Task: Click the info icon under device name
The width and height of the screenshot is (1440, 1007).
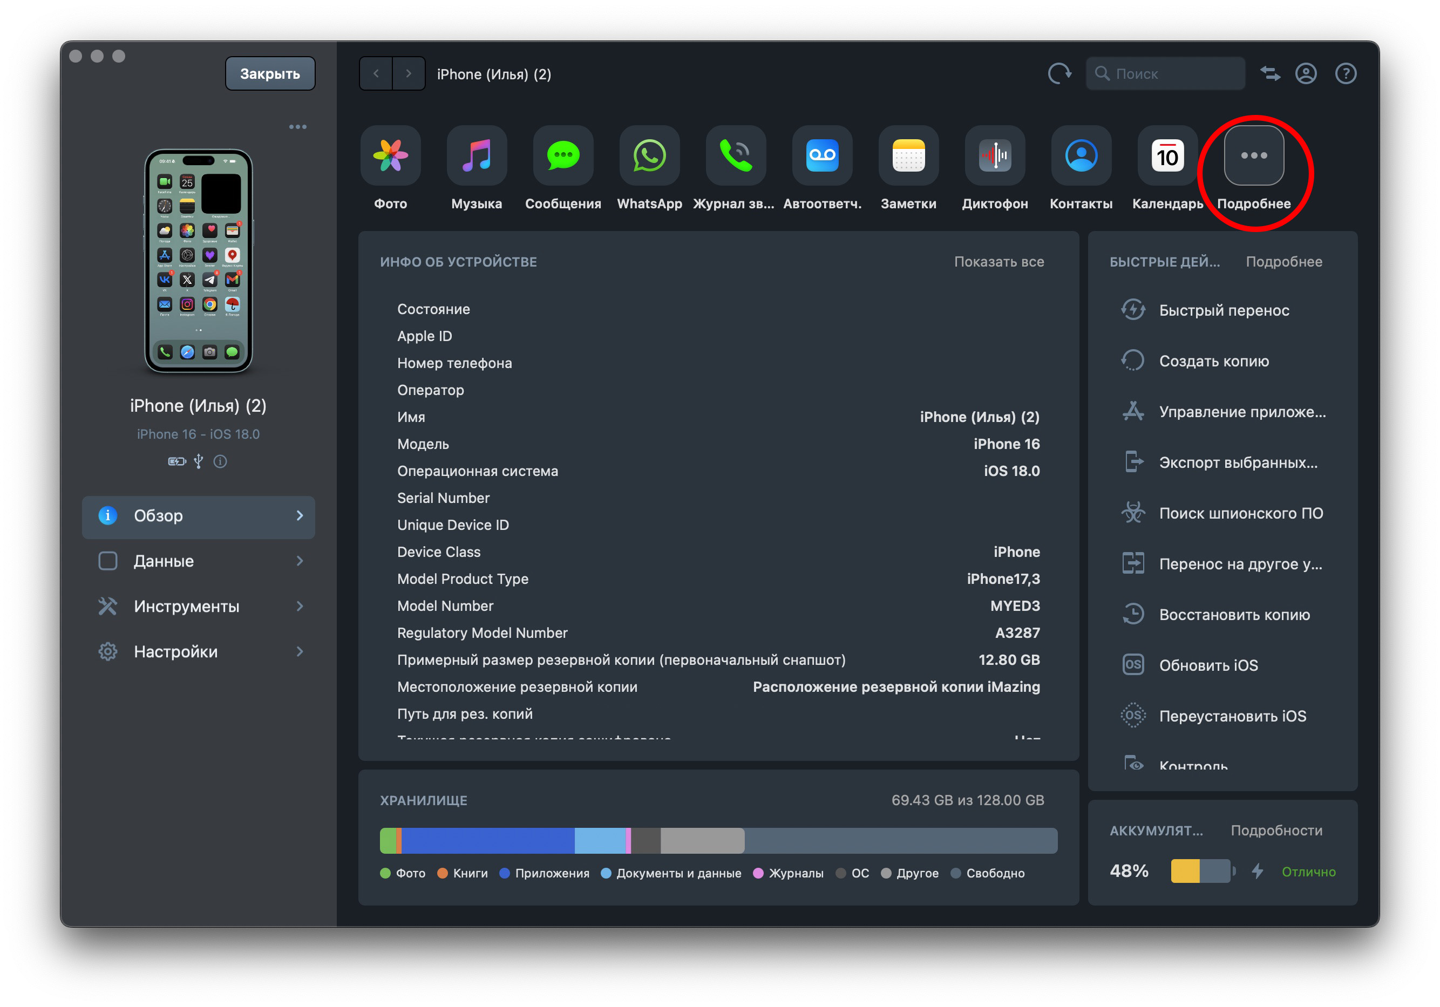Action: tap(220, 461)
